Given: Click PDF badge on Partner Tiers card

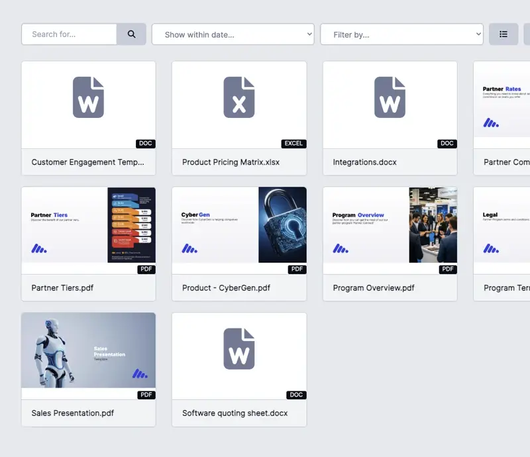Looking at the screenshot, I should pyautogui.click(x=146, y=270).
